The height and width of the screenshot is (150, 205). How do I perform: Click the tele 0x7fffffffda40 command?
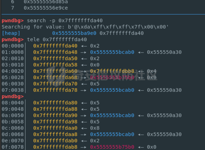(57, 40)
